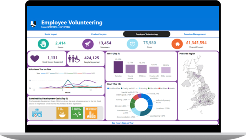Select the Young people bar
Screen dimensions: 246x140
(130, 69)
